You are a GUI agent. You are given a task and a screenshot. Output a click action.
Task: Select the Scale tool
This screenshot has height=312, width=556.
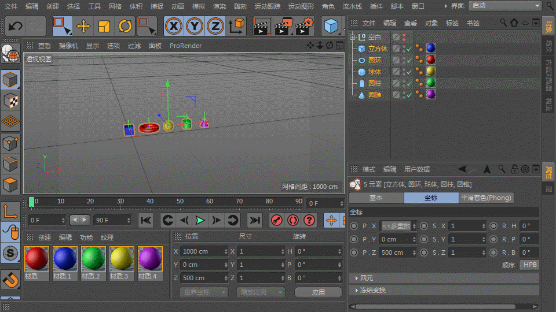104,26
